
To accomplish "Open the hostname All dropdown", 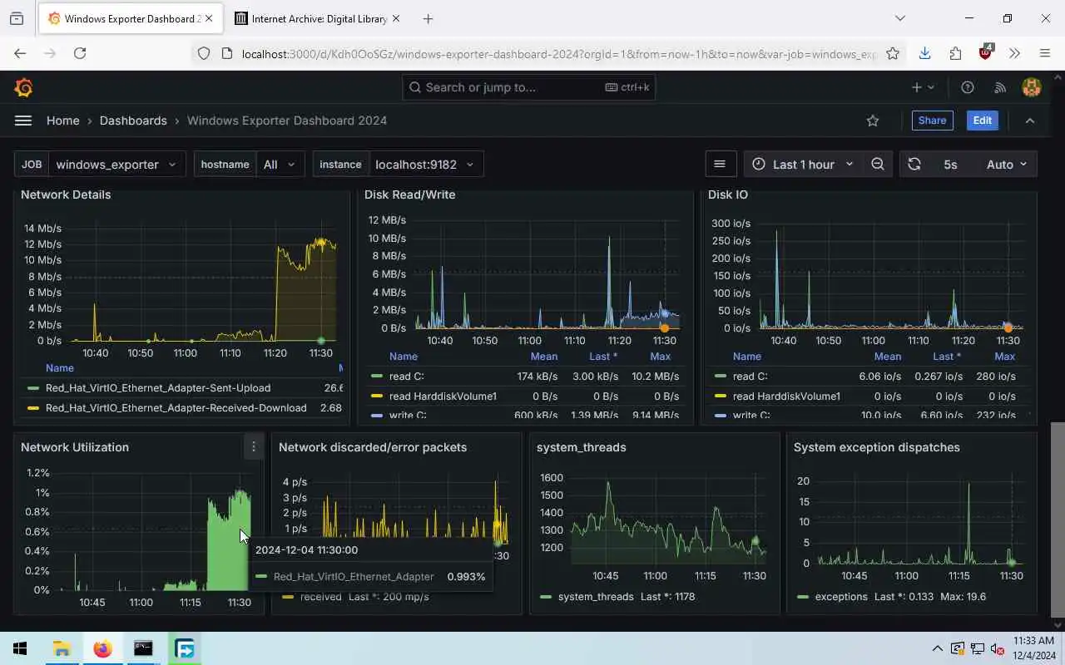I will click(x=280, y=165).
